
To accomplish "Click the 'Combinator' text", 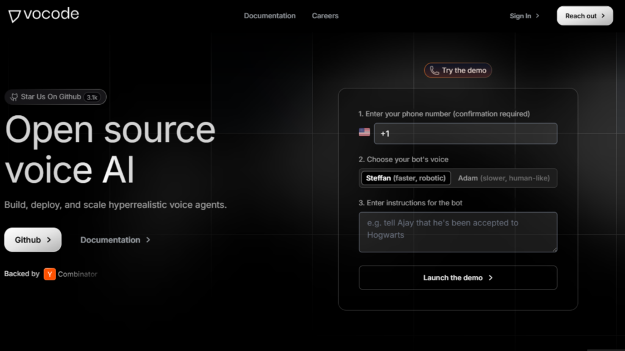I will click(78, 274).
